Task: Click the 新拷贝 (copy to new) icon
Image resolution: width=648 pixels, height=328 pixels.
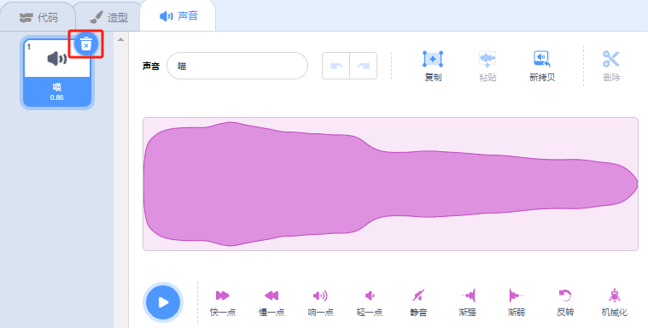Action: (x=542, y=59)
